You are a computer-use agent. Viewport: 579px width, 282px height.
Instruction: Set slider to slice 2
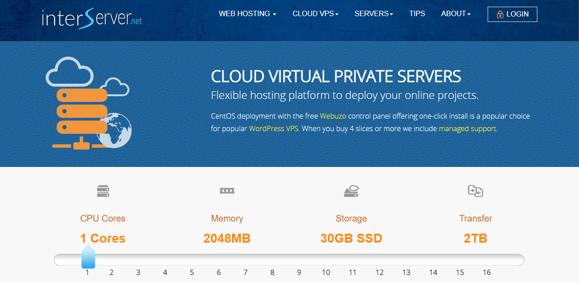112,272
